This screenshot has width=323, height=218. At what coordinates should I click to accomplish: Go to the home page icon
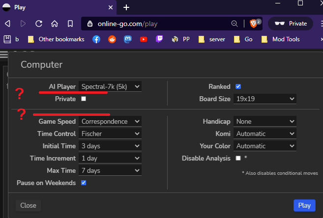(55, 24)
